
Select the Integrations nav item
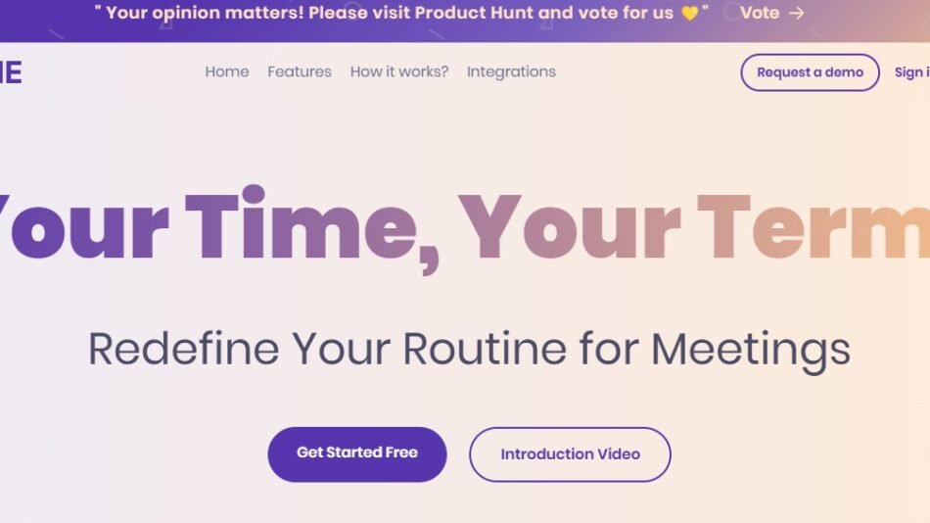pos(511,71)
